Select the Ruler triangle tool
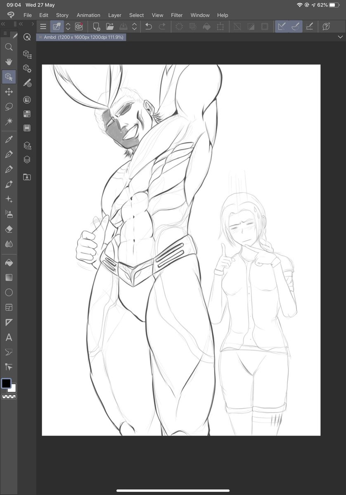Screen dimensions: 346x495 [9, 322]
